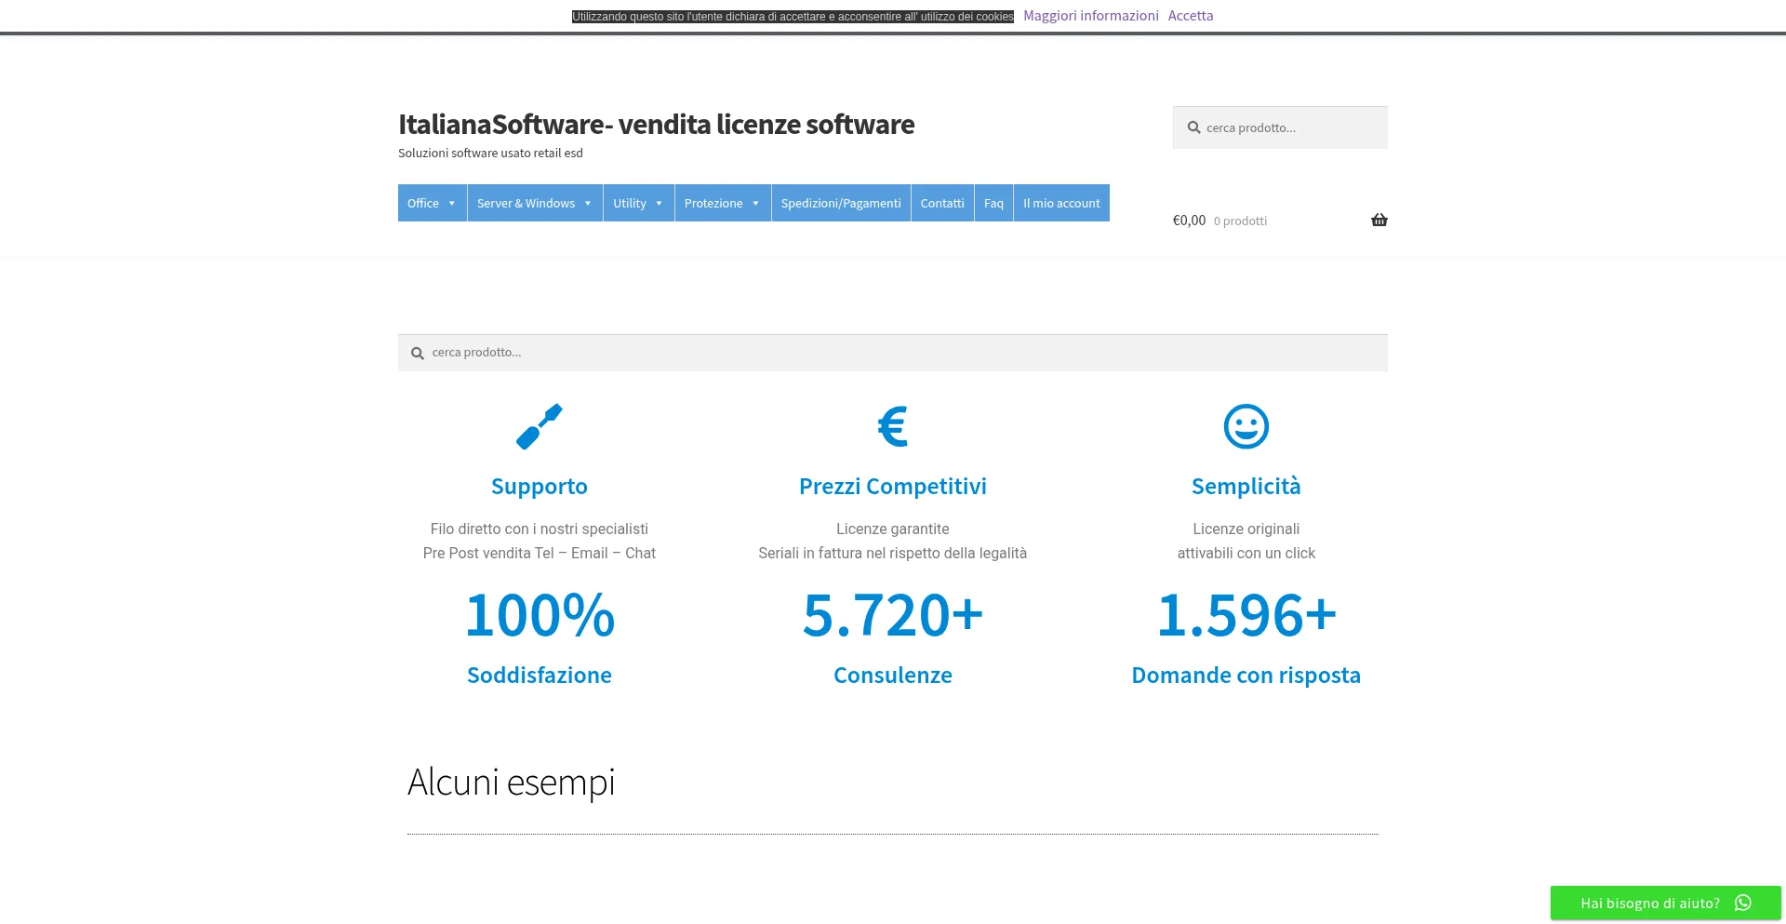Viewport: 1786px width, 924px height.
Task: Click the euro sign icon
Action: click(892, 426)
